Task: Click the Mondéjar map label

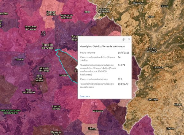Action: pos(153,99)
